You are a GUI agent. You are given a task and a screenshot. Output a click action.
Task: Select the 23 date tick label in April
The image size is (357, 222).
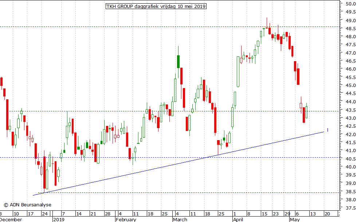point(276,214)
